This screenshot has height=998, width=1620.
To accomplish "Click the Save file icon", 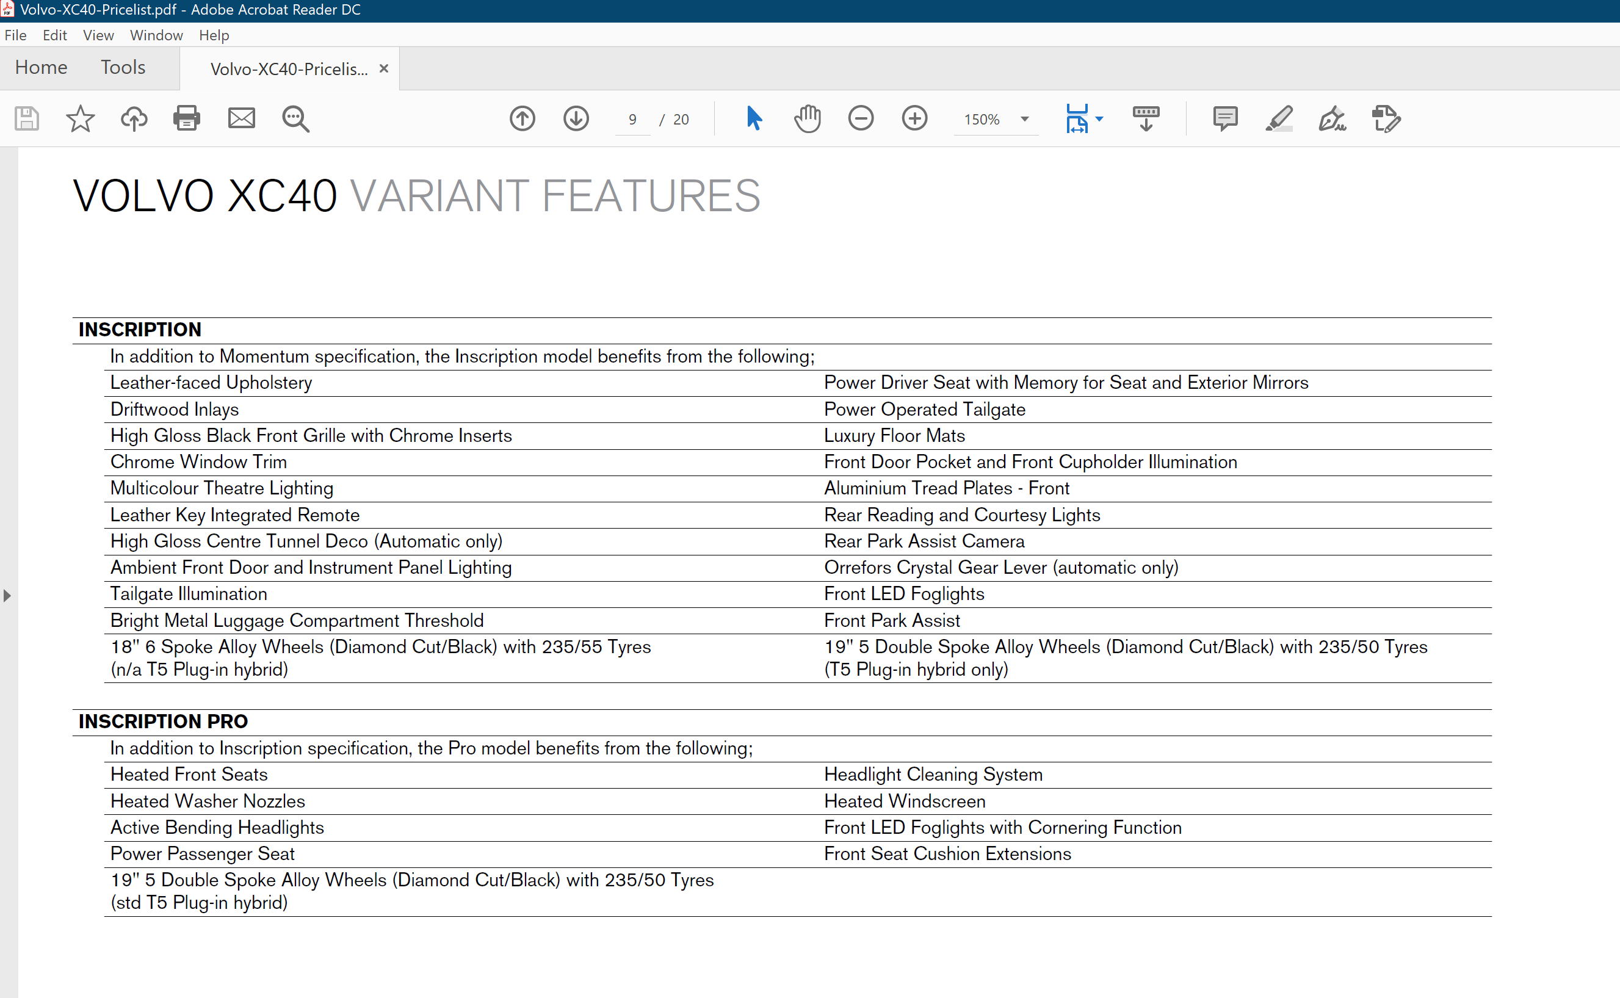I will coord(26,119).
